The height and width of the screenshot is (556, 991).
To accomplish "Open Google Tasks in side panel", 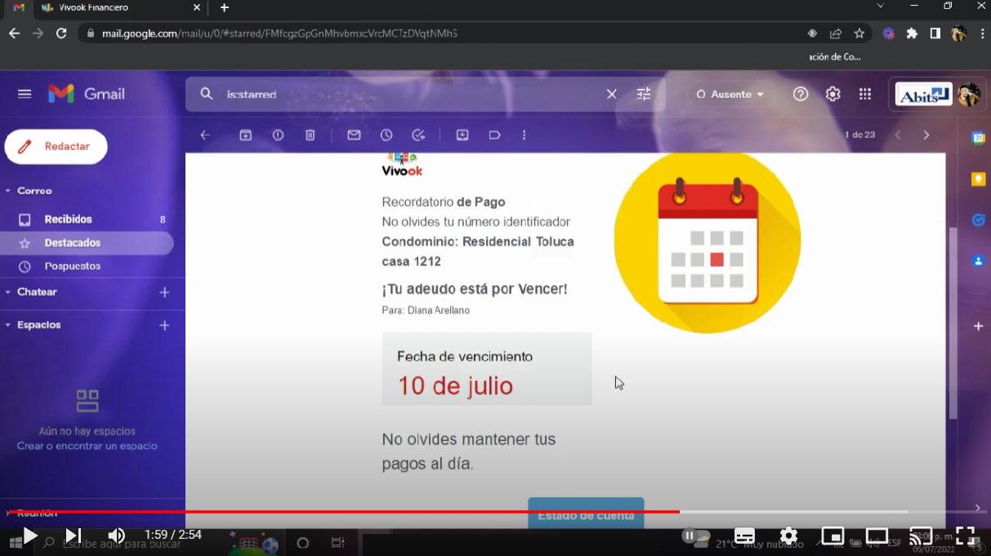I will point(978,220).
